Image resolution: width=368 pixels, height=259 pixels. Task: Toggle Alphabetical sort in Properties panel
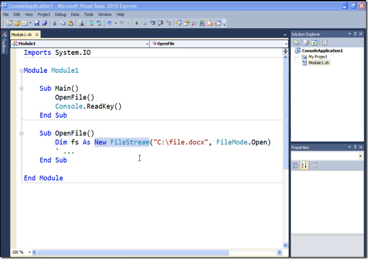304,166
